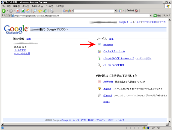
Task: Open the Search magnifier toolbar icon
Action: [35, 11]
